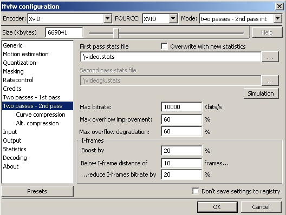Open Alt. compression subpage

coord(37,123)
